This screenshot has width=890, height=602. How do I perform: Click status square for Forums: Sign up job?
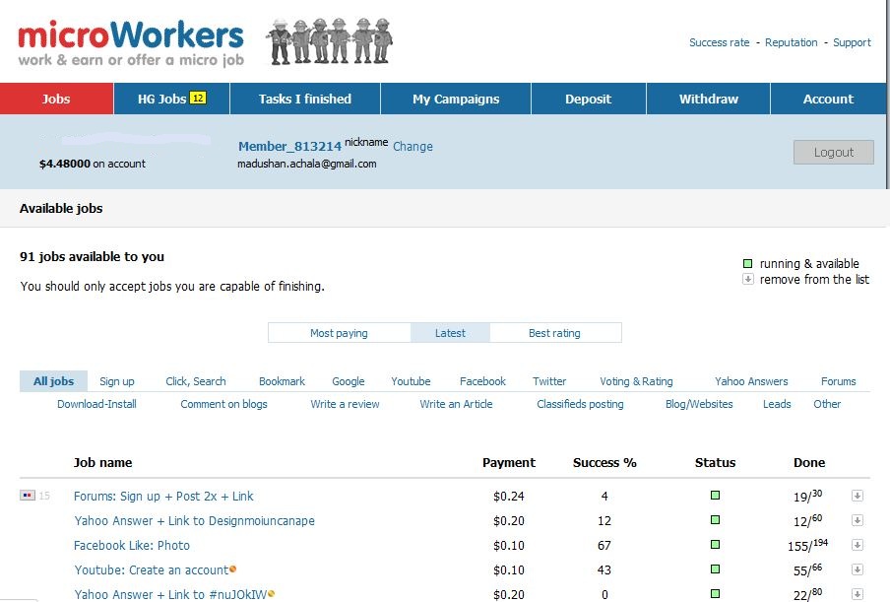[x=715, y=496]
